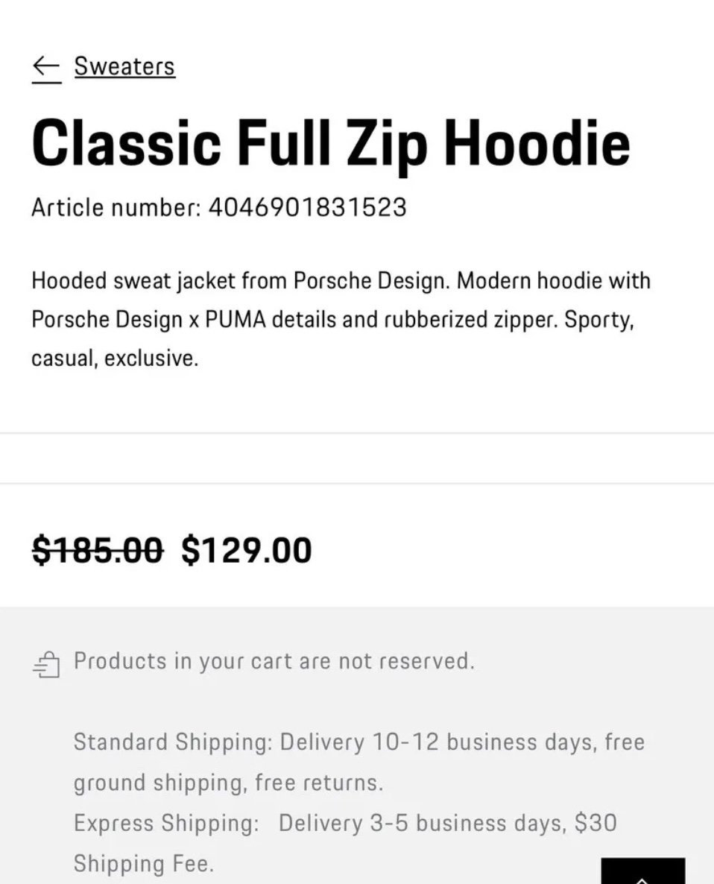Click the crossed-out $185.00 original price
714x884 pixels.
98,550
